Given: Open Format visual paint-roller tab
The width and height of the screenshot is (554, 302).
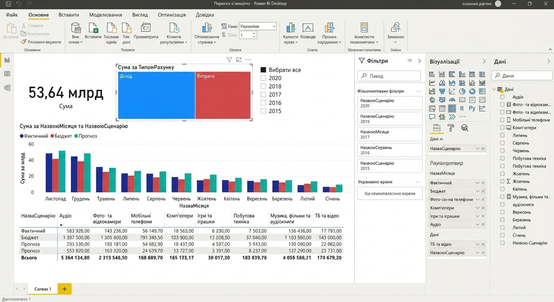Looking at the screenshot, I should point(451,128).
